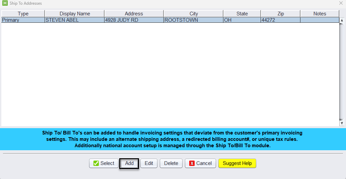346x179 pixels.
Task: Edit the selected address
Action: pyautogui.click(x=149, y=163)
